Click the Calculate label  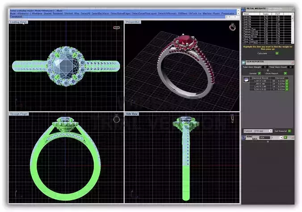coord(262,53)
